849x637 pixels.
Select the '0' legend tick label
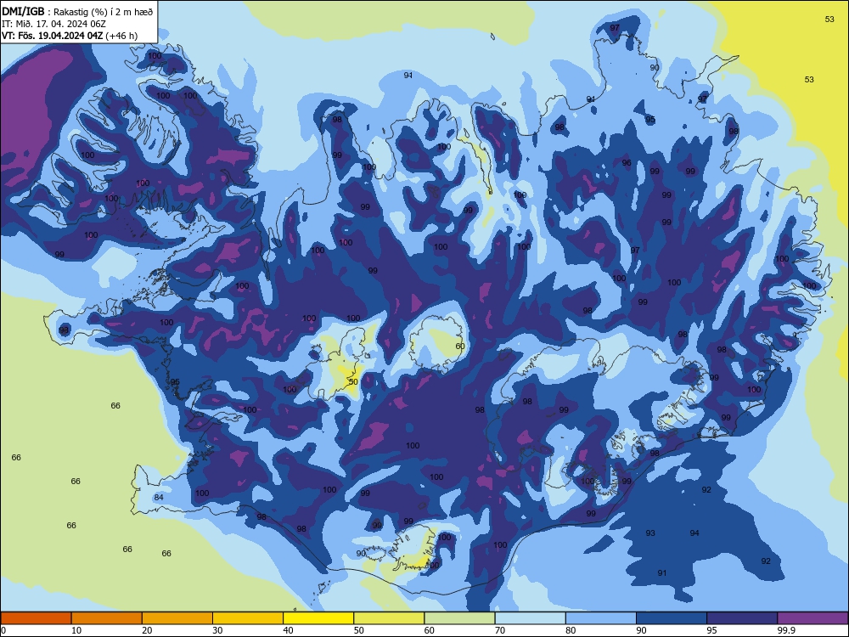pyautogui.click(x=3, y=630)
